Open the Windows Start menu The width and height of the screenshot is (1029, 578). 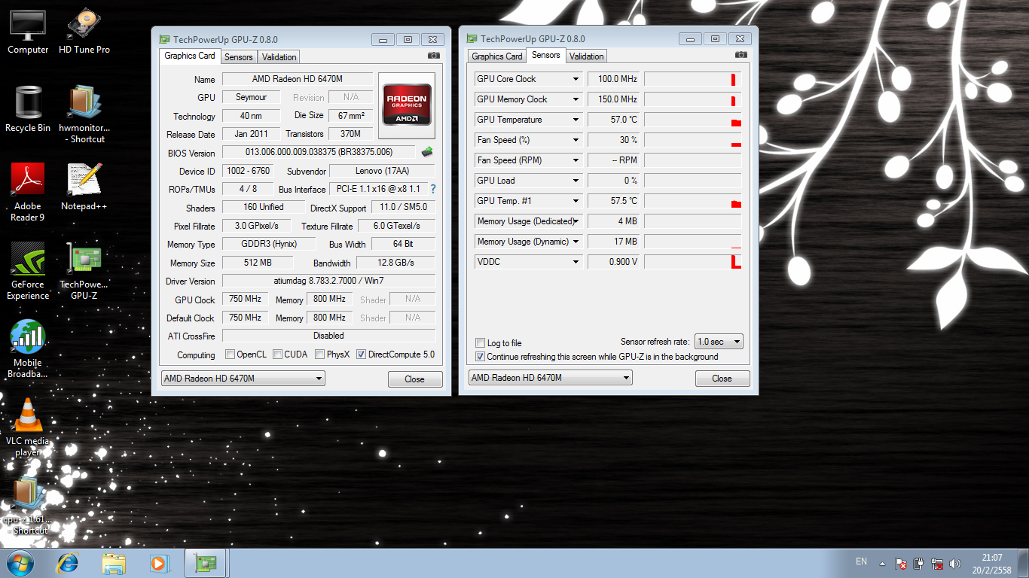pos(19,563)
